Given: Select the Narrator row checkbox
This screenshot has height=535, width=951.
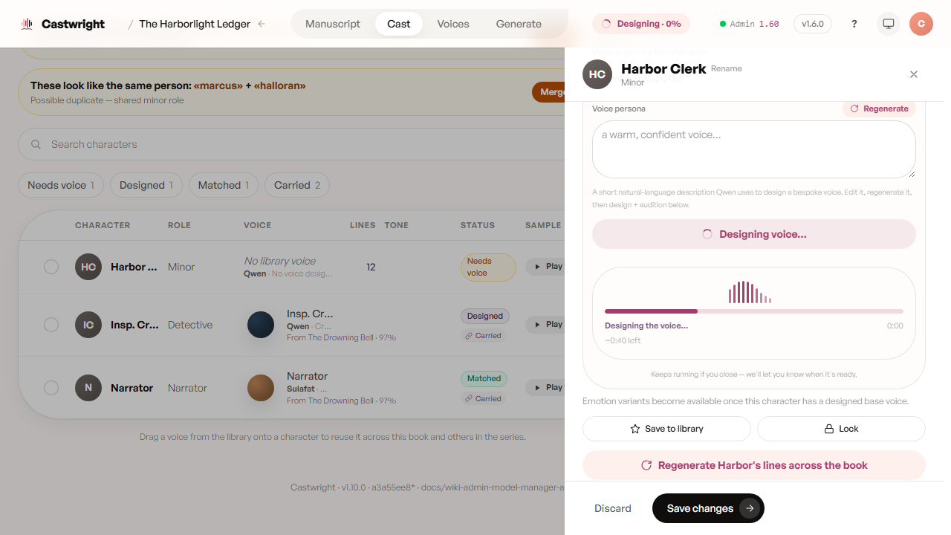Looking at the screenshot, I should (51, 388).
